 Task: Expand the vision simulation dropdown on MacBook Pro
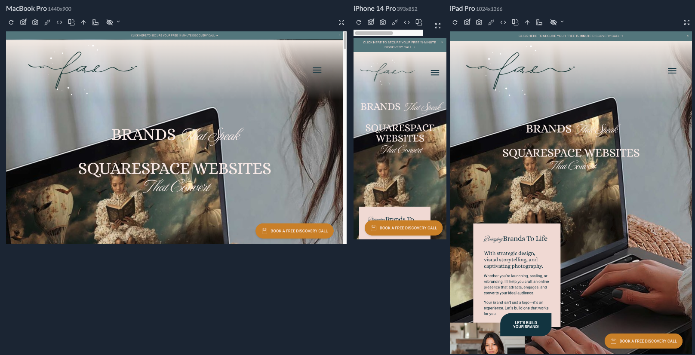click(118, 21)
